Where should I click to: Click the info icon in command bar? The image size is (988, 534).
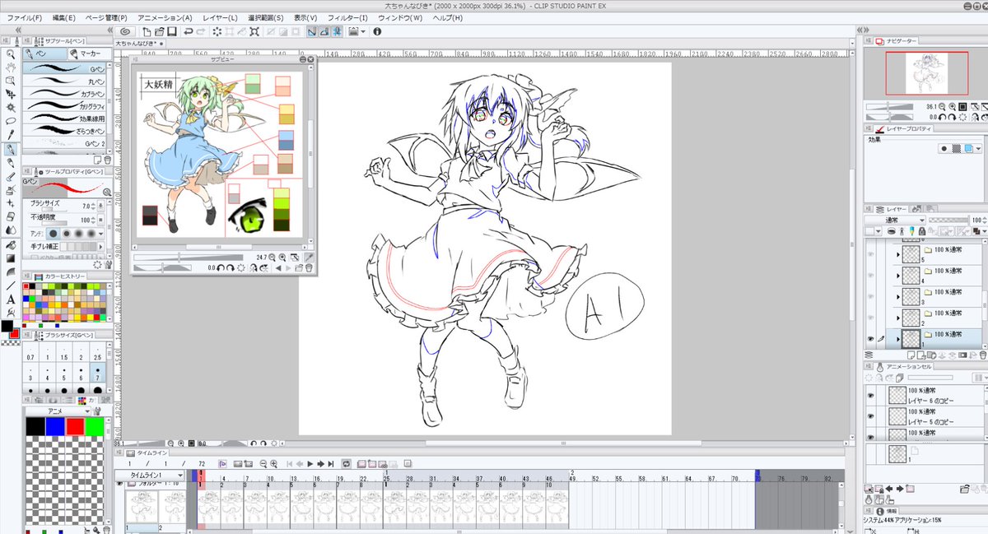tap(377, 31)
